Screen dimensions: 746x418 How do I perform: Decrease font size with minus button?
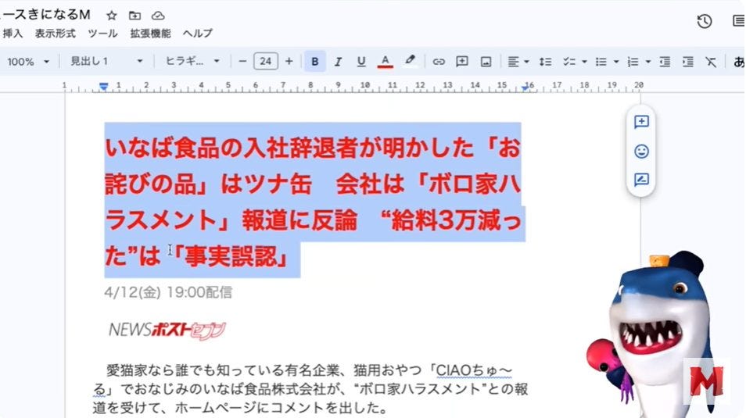point(242,62)
